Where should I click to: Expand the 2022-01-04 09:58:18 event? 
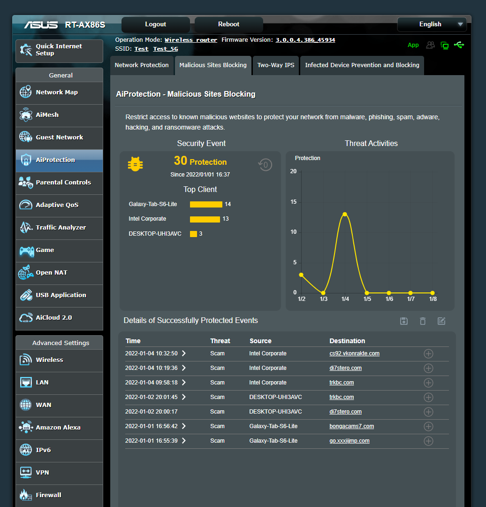pyautogui.click(x=184, y=383)
